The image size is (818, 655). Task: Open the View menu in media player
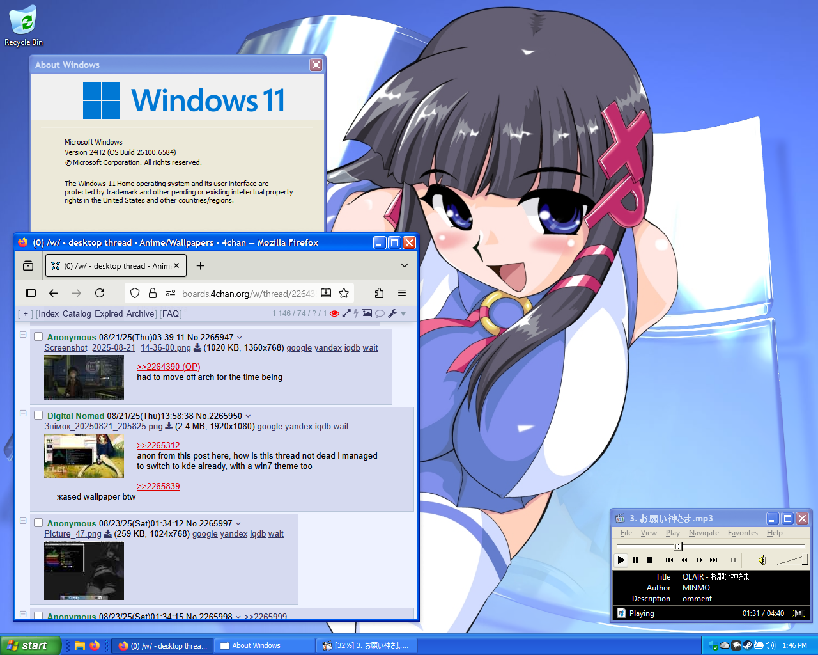coord(649,533)
